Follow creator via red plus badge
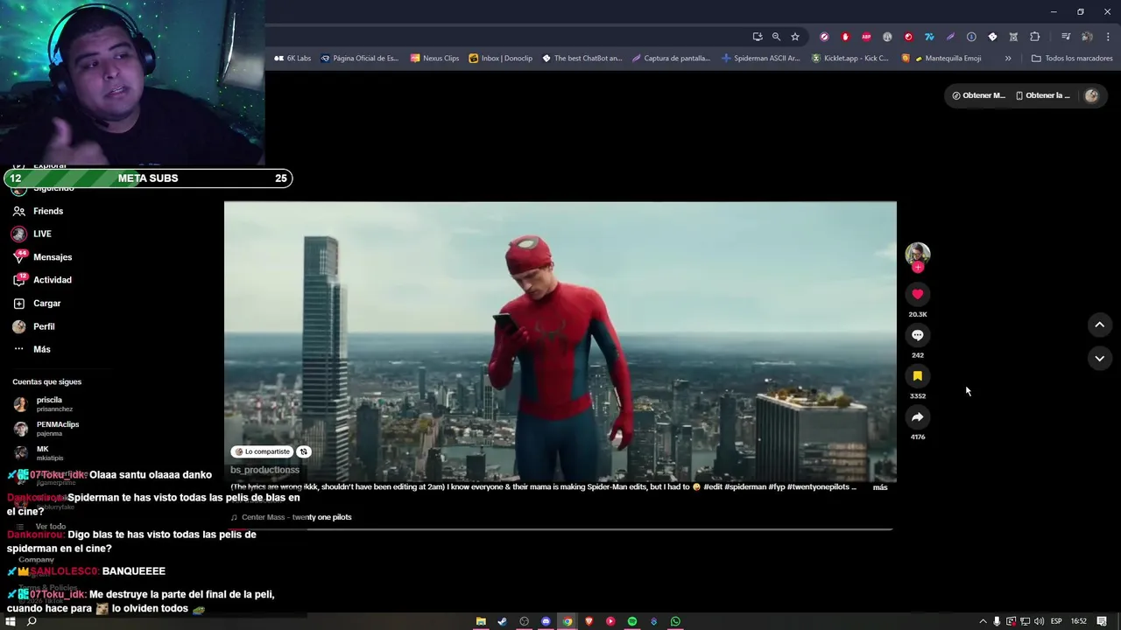The width and height of the screenshot is (1121, 630). pos(918,268)
